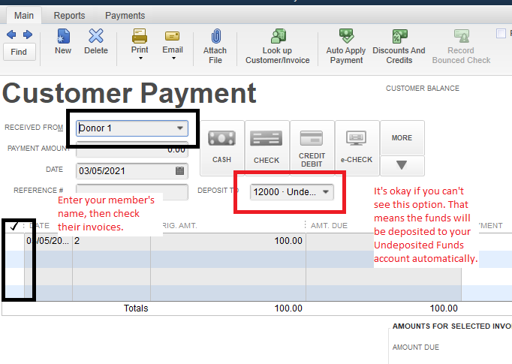Delete the current payment
The height and width of the screenshot is (364, 512).
coord(96,41)
